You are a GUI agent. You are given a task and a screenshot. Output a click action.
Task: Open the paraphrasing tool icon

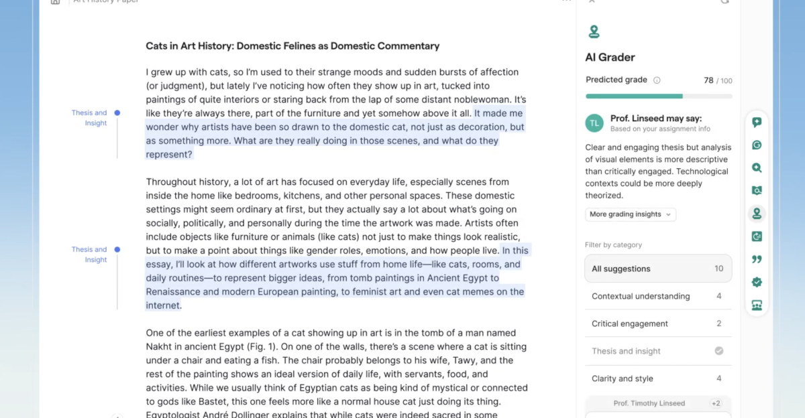(757, 236)
